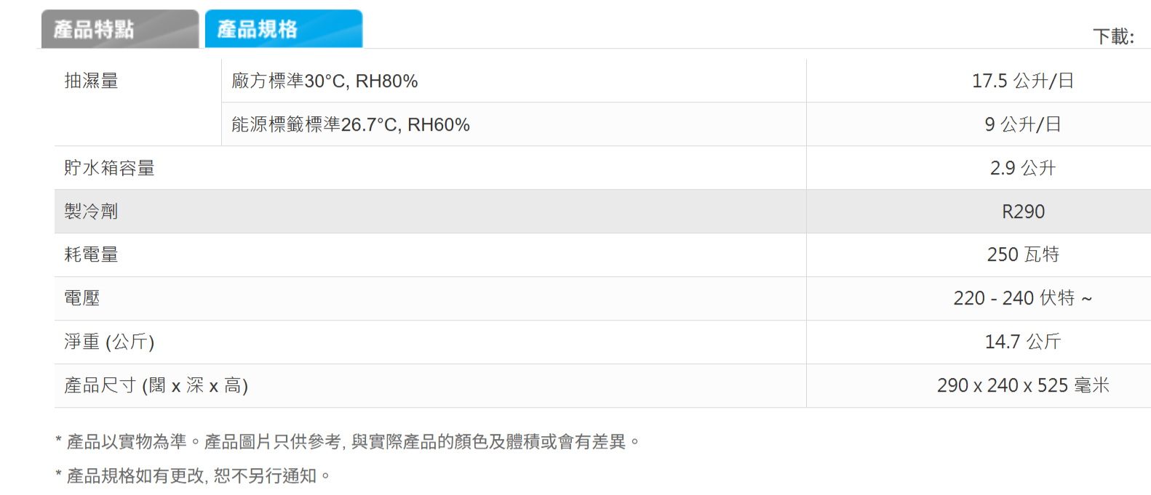Screen dimensions: 1151x495
Task: Select the 250 瓦特 value
Action: click(x=1022, y=254)
